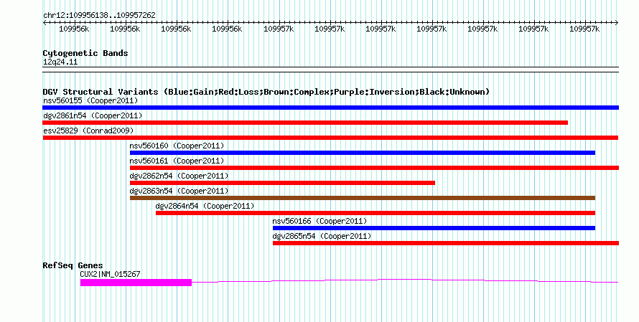Select the nsv560160 blue gain bar
The width and height of the screenshot is (639, 322).
[363, 153]
